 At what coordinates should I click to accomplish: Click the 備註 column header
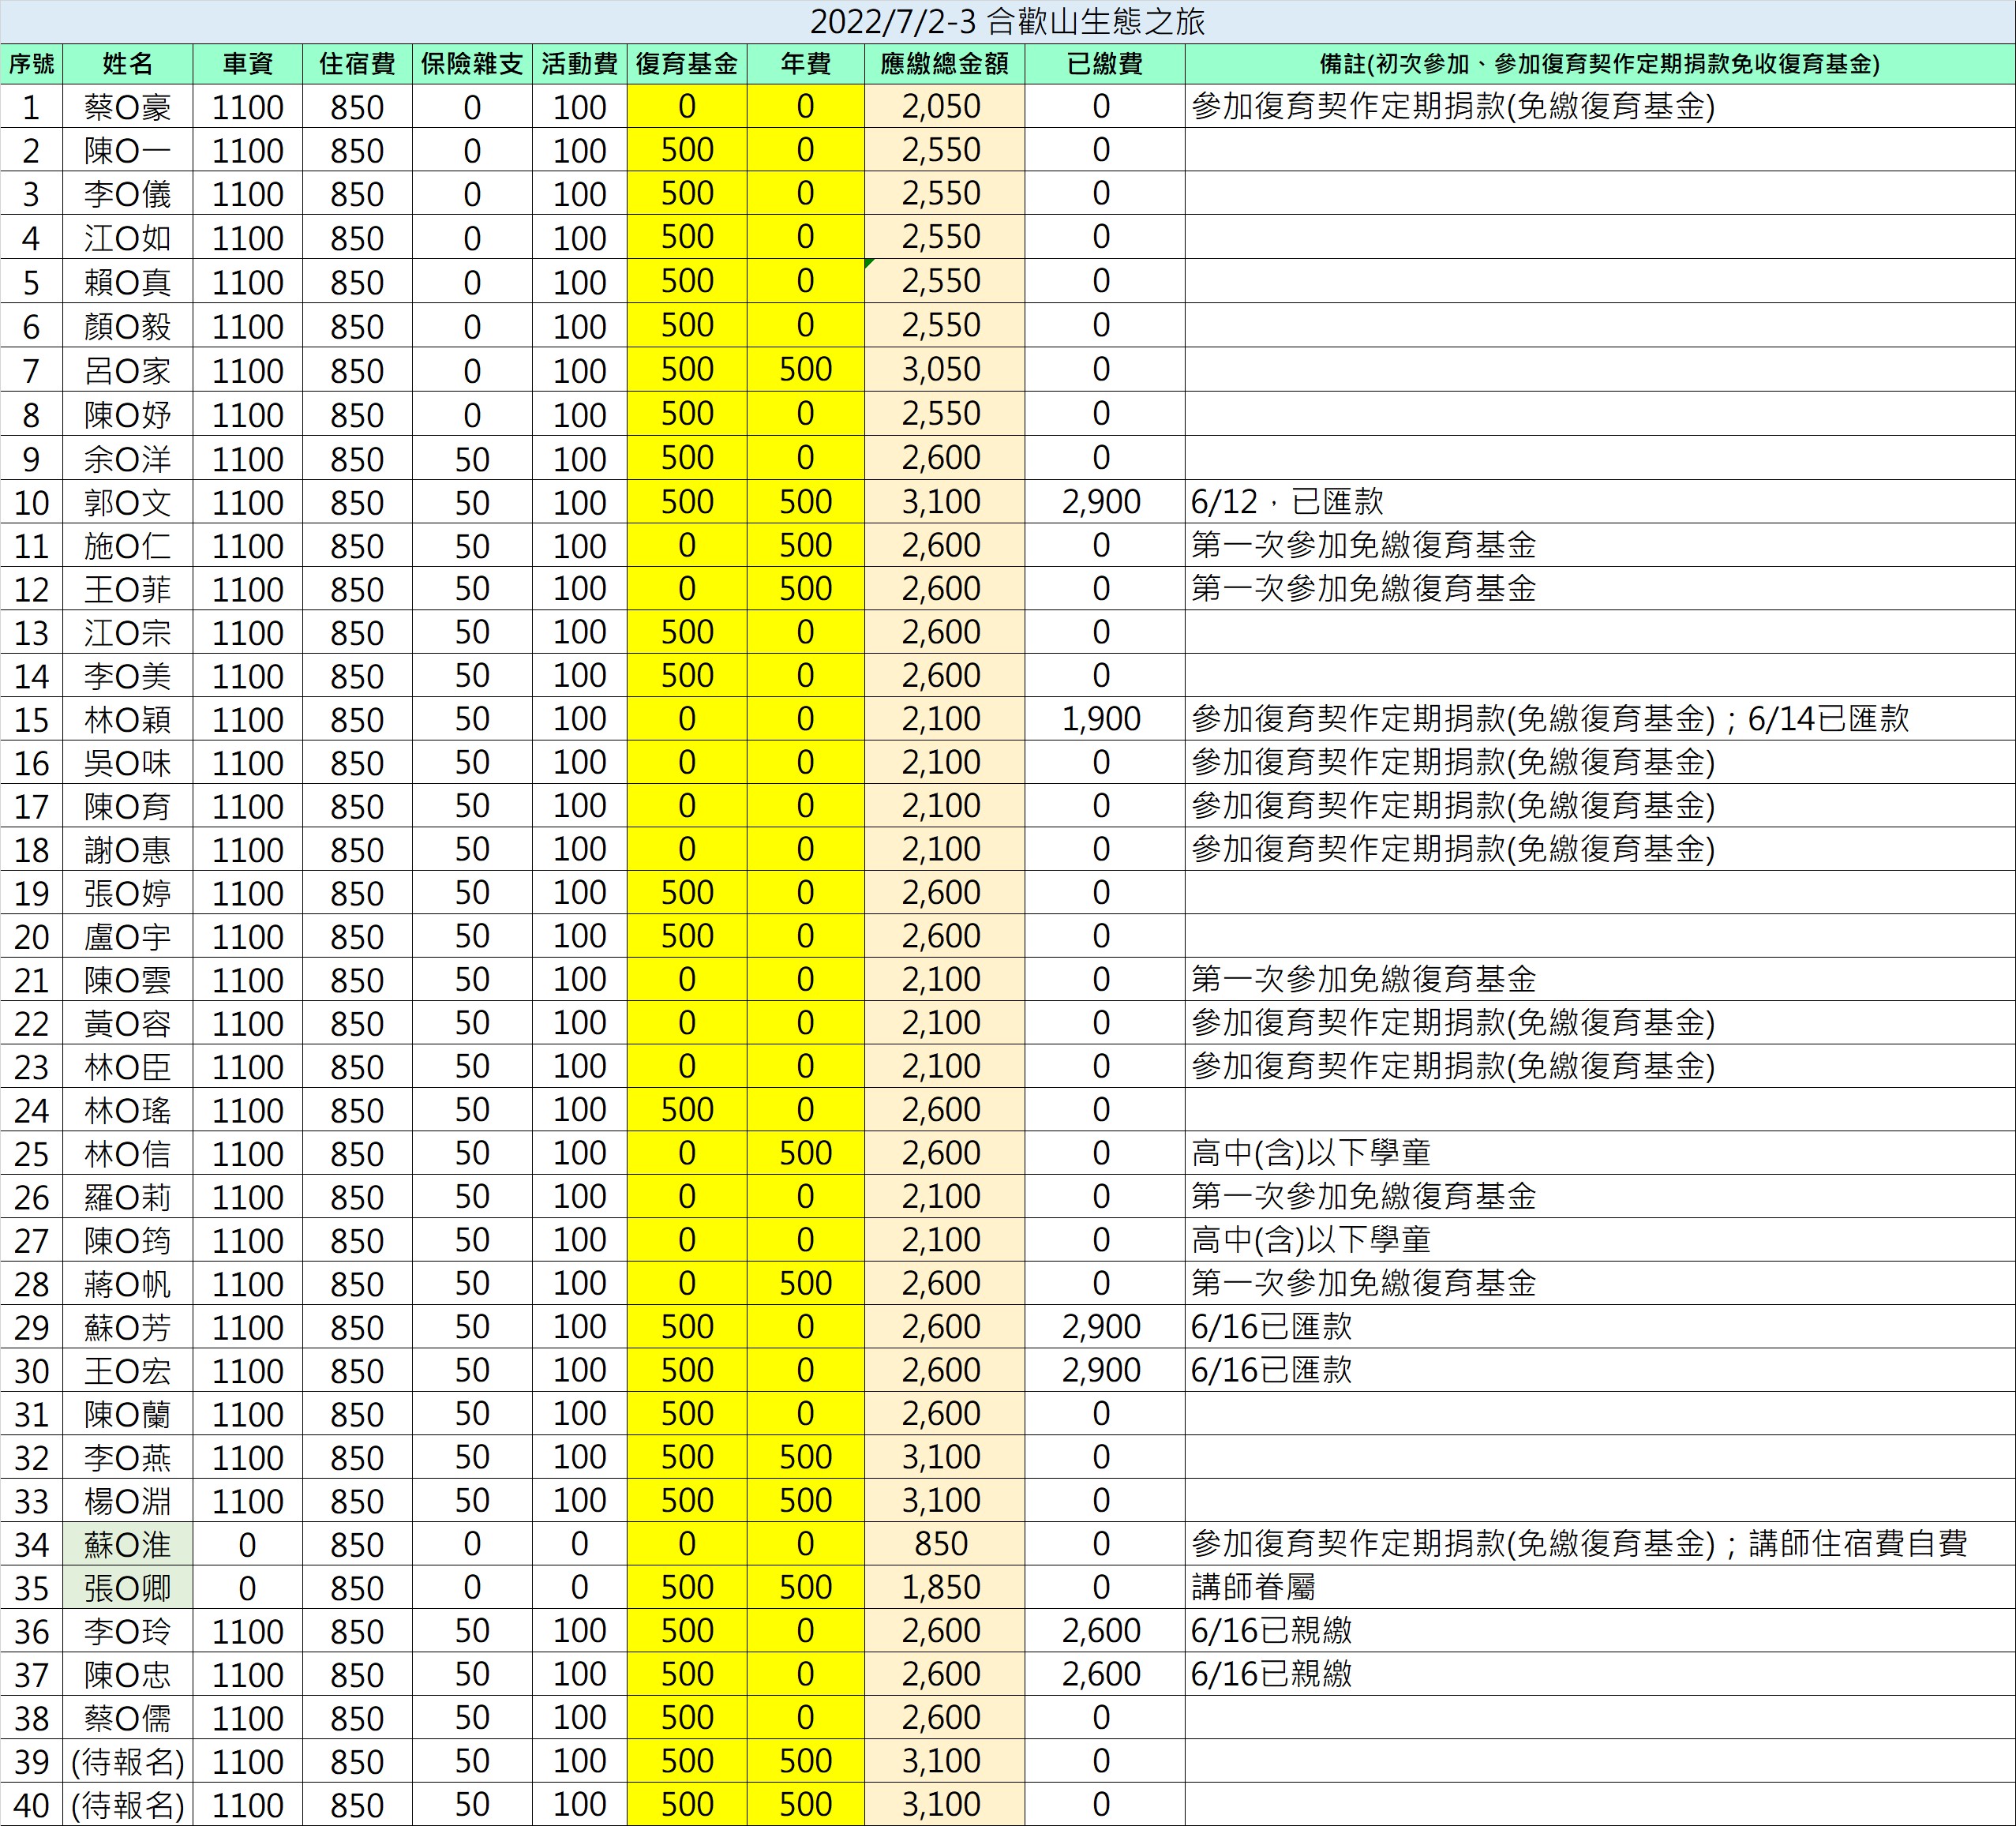click(x=1600, y=64)
